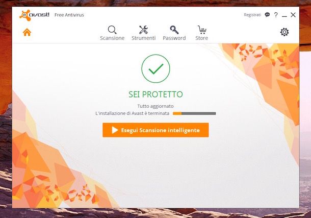Open the Strumenti tools icon
Image resolution: width=311 pixels, height=218 pixels.
pos(143,30)
